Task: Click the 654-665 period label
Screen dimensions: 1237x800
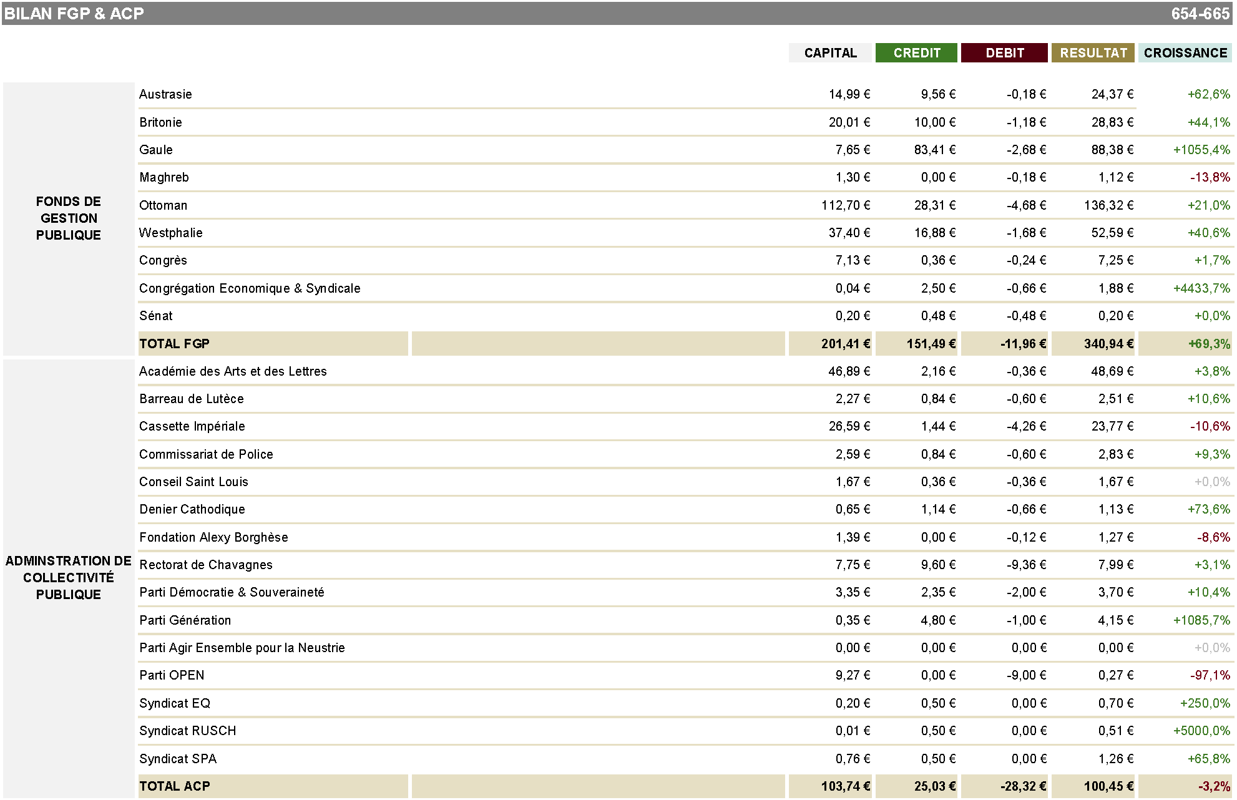Action: click(x=1200, y=14)
